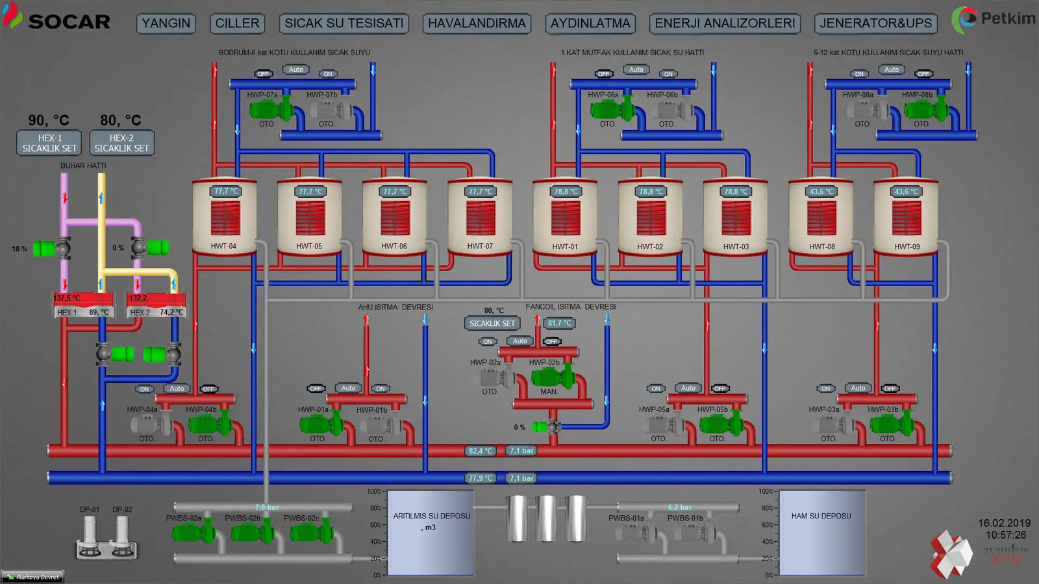Open the YANGIN page tab
The image size is (1039, 584).
[x=166, y=23]
